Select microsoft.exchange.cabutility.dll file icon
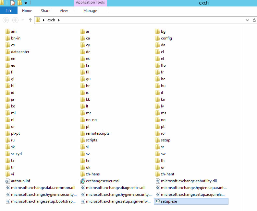 [x=158, y=181]
